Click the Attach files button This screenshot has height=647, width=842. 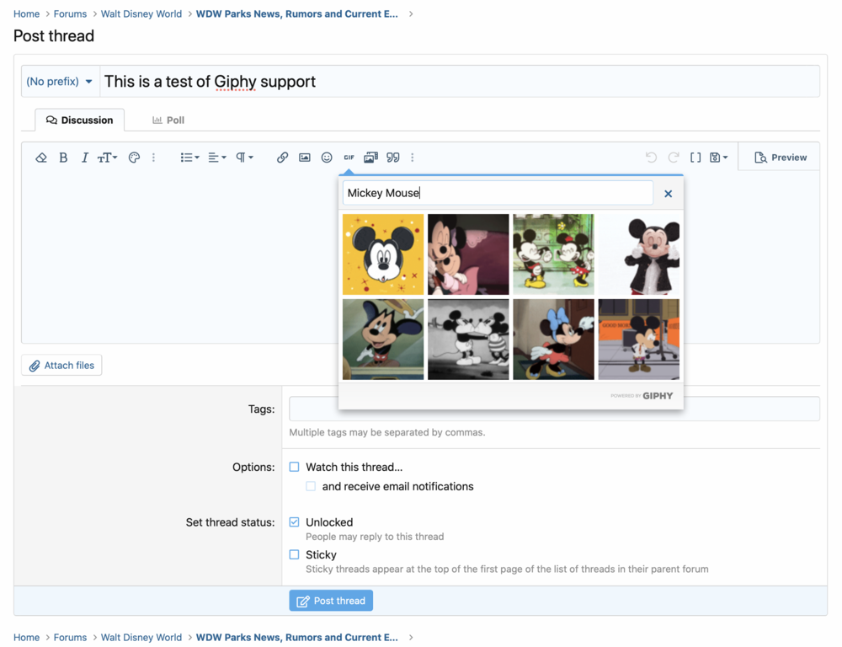pos(61,366)
